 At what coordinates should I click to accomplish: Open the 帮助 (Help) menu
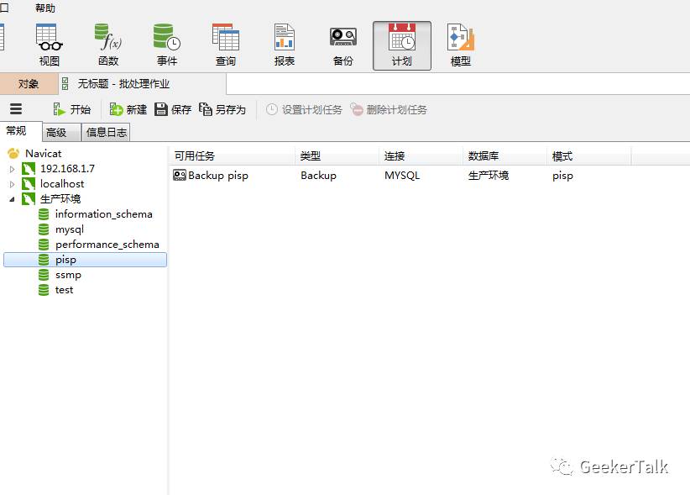(x=45, y=8)
